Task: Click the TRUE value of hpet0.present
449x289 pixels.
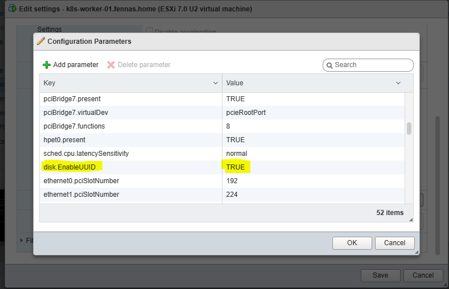Action: [x=236, y=140]
